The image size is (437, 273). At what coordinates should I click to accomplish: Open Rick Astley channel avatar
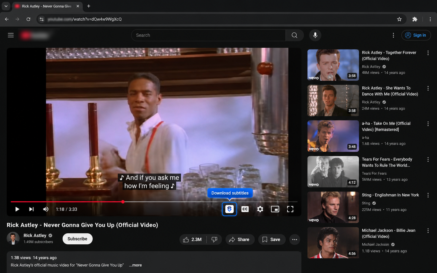(x=13, y=238)
